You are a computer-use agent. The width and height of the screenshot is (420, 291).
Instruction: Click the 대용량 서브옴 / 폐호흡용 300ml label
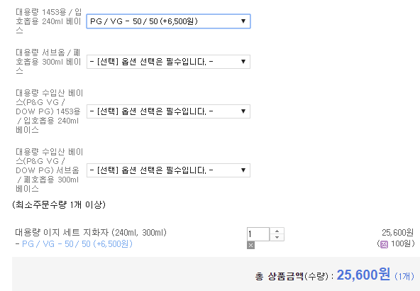48,62
